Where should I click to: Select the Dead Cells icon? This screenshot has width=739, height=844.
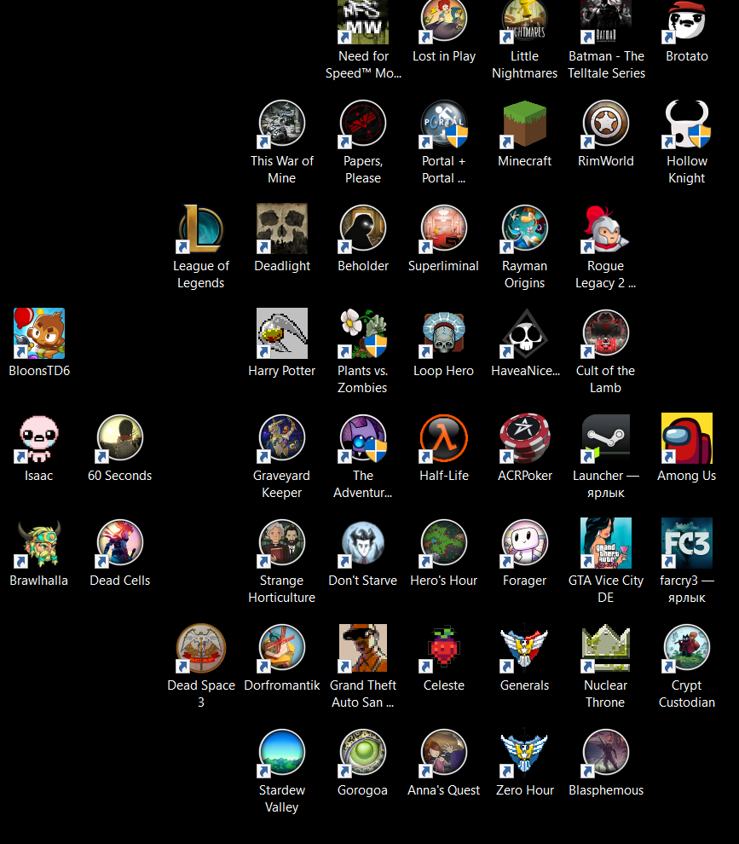120,544
